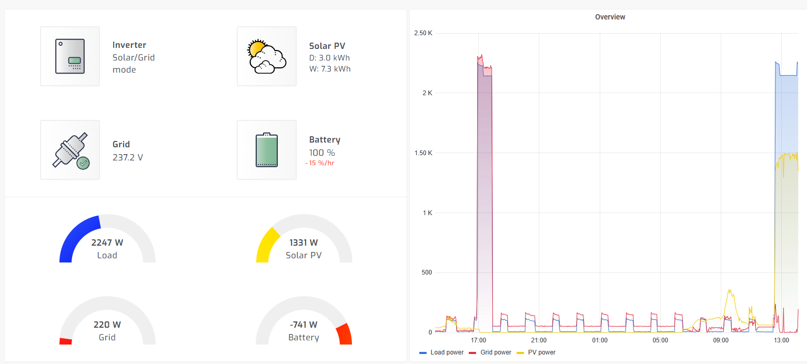
Task: Click the blue Load power legend swatch
Action: coord(422,352)
